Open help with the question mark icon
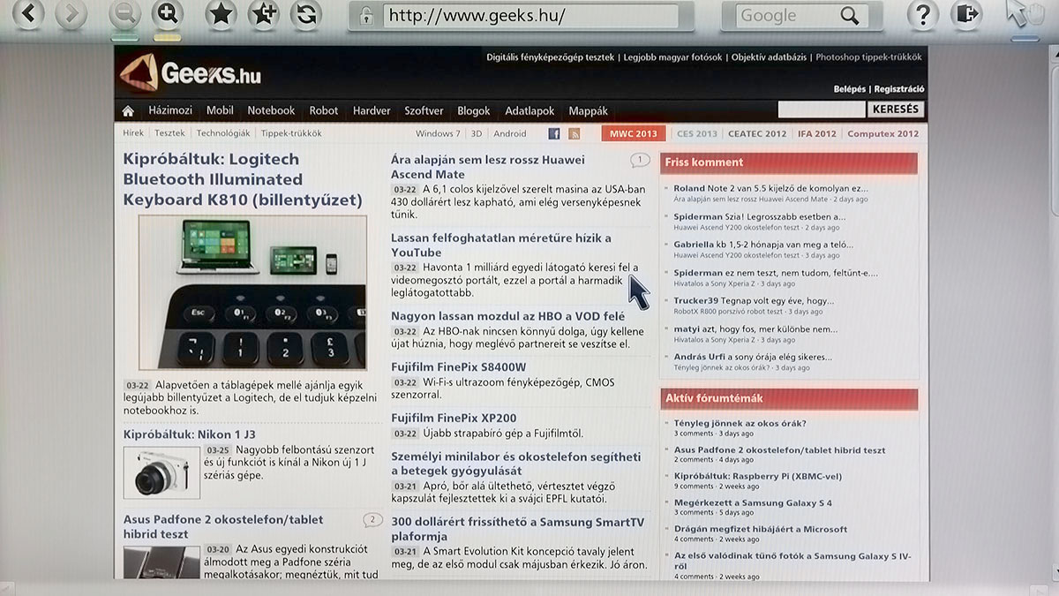The image size is (1059, 596). pyautogui.click(x=923, y=14)
